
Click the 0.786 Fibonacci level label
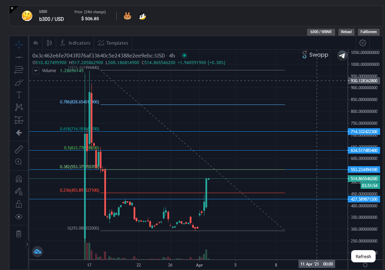(x=80, y=102)
